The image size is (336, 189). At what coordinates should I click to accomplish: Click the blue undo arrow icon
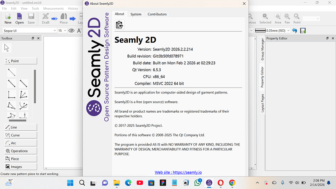(x=295, y=31)
